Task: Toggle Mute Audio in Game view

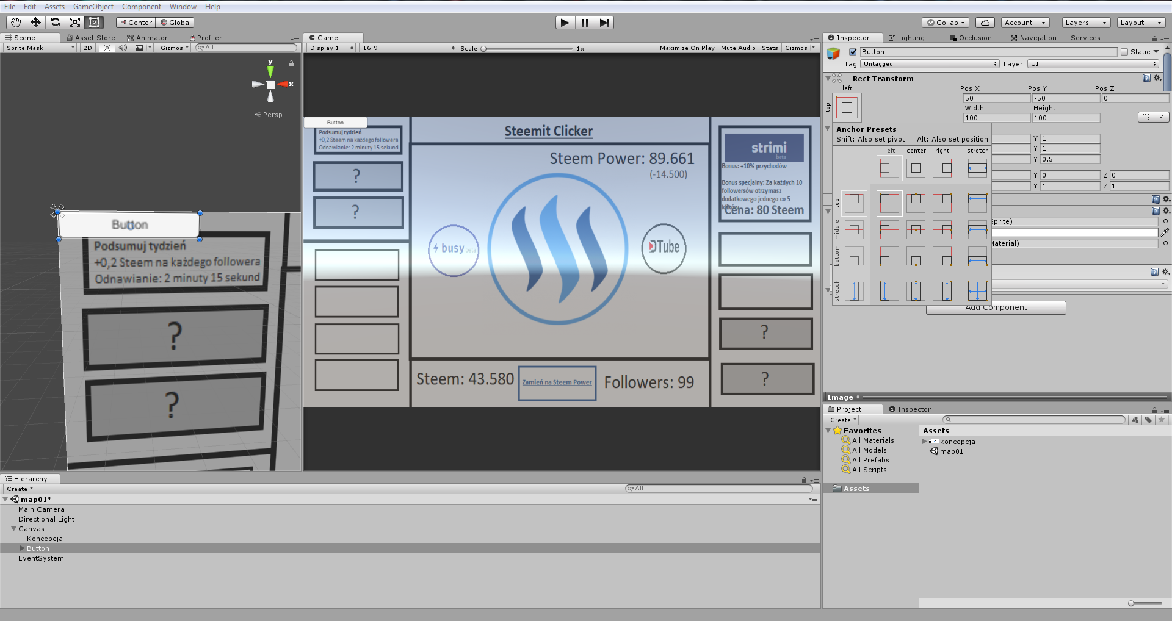Action: (738, 48)
